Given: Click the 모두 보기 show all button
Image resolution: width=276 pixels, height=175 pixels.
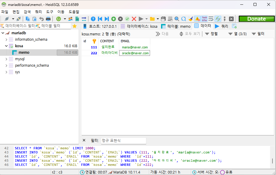Looking at the screenshot, I should tap(190, 34).
